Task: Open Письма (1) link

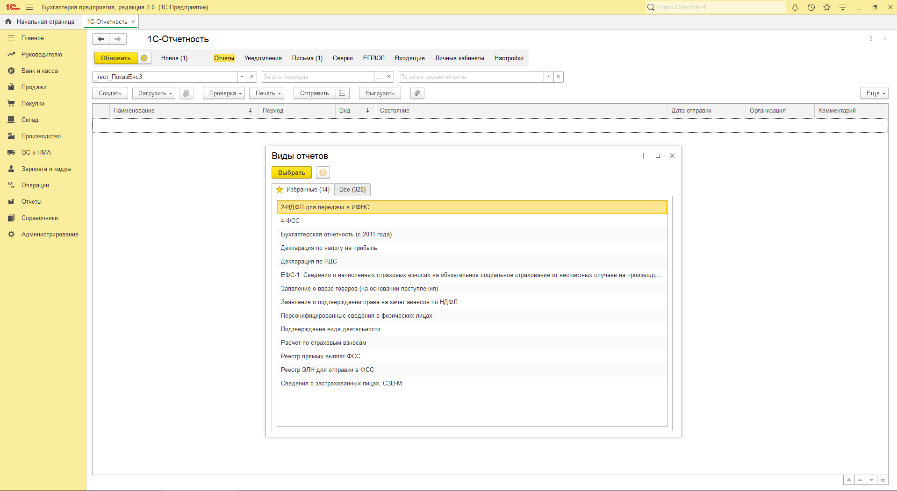Action: [x=307, y=58]
